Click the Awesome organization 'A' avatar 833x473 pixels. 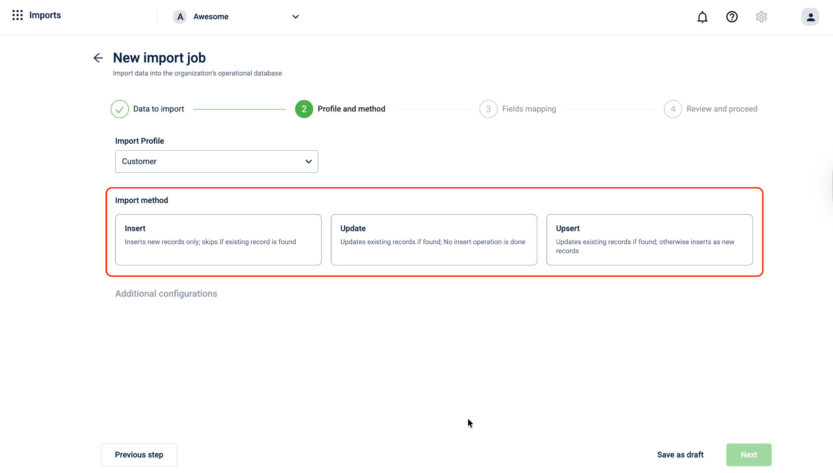click(x=180, y=17)
